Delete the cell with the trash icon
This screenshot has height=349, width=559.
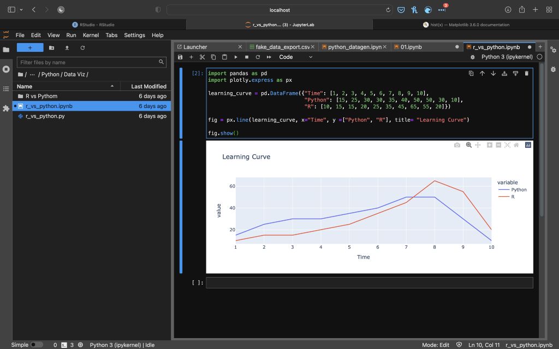[527, 74]
